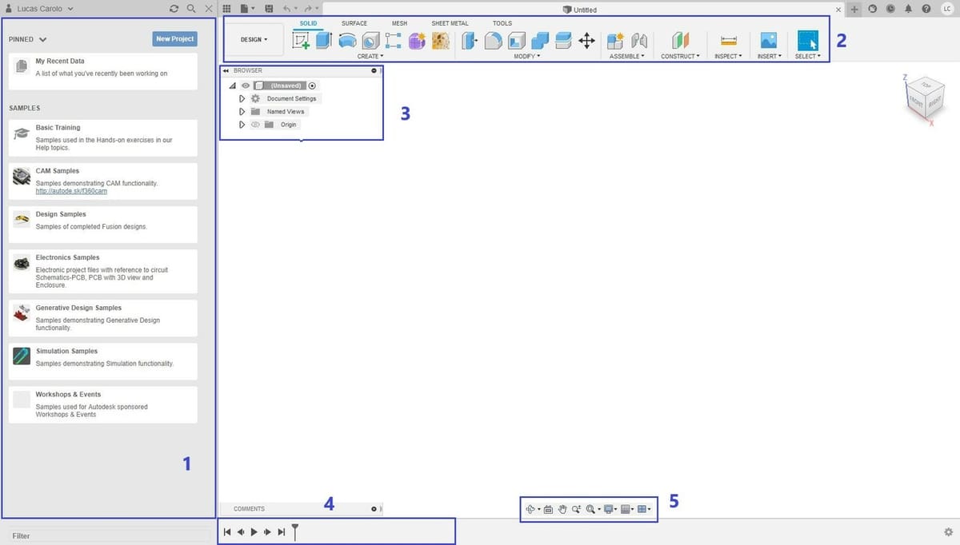Open the Assemble dropdown menu
960x545 pixels.
(x=626, y=56)
